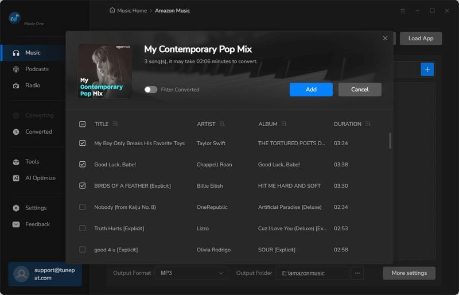Sort by DURATION column icon
Viewport: 459px width, 295px height.
pyautogui.click(x=368, y=124)
